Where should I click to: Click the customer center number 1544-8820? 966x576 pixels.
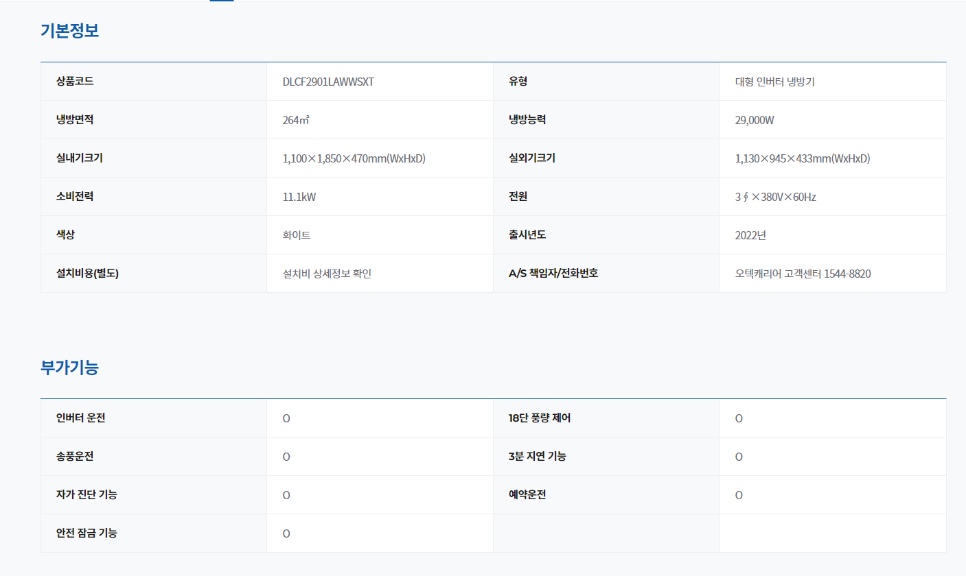pos(847,274)
